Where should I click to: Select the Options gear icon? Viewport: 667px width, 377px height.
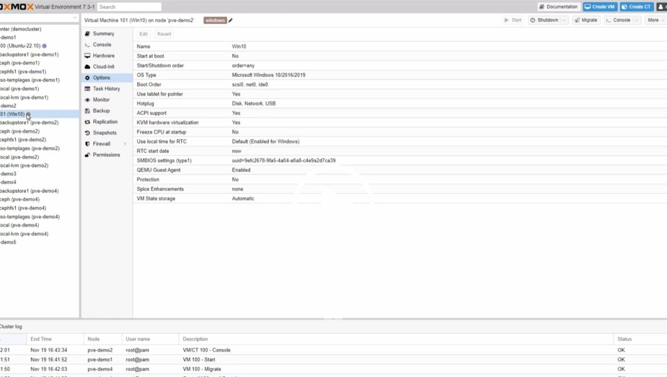(x=87, y=77)
